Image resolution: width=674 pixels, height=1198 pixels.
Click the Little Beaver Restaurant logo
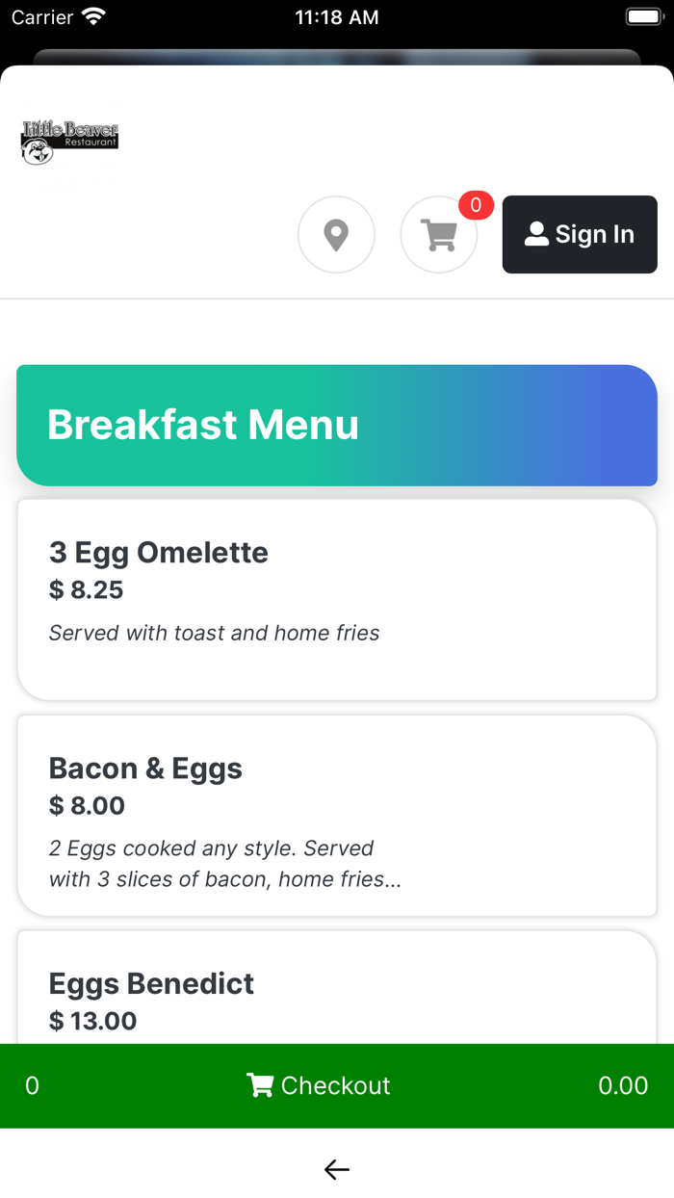click(x=69, y=143)
